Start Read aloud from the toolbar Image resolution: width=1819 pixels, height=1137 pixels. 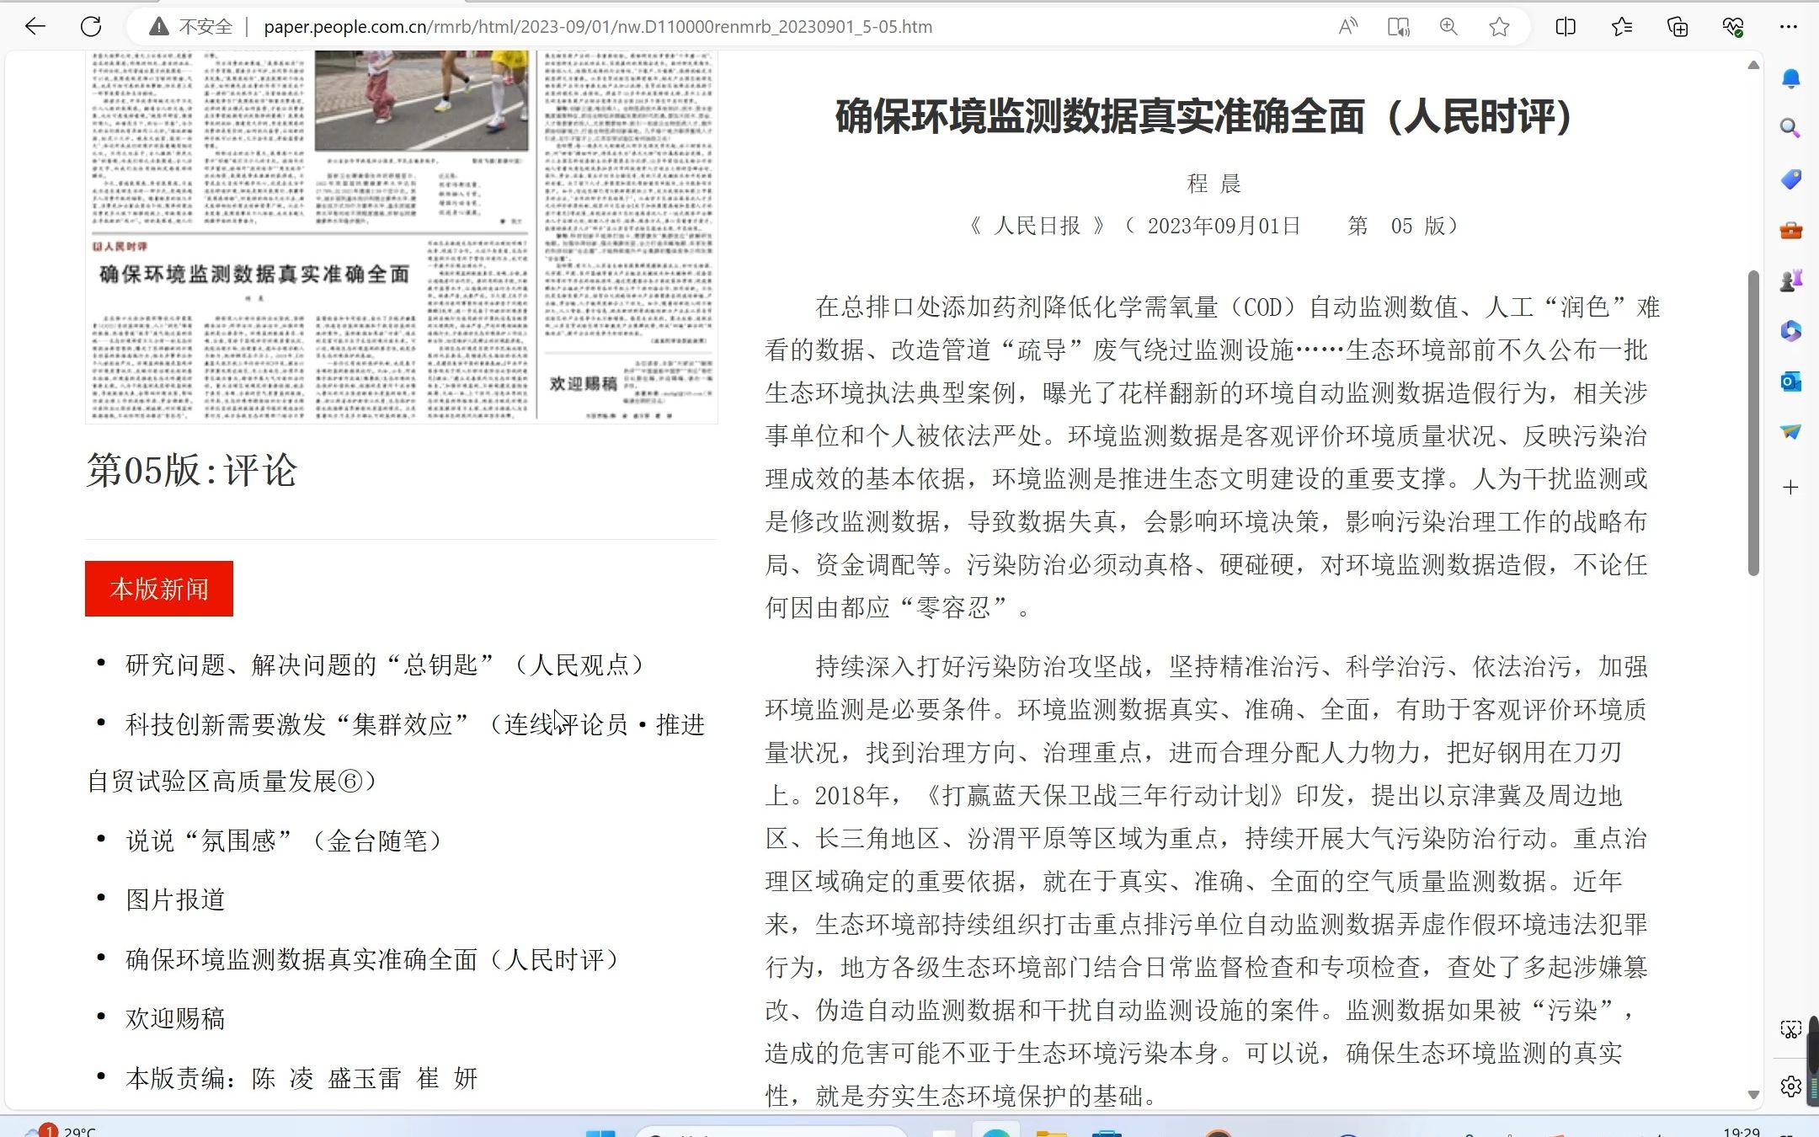(1347, 26)
